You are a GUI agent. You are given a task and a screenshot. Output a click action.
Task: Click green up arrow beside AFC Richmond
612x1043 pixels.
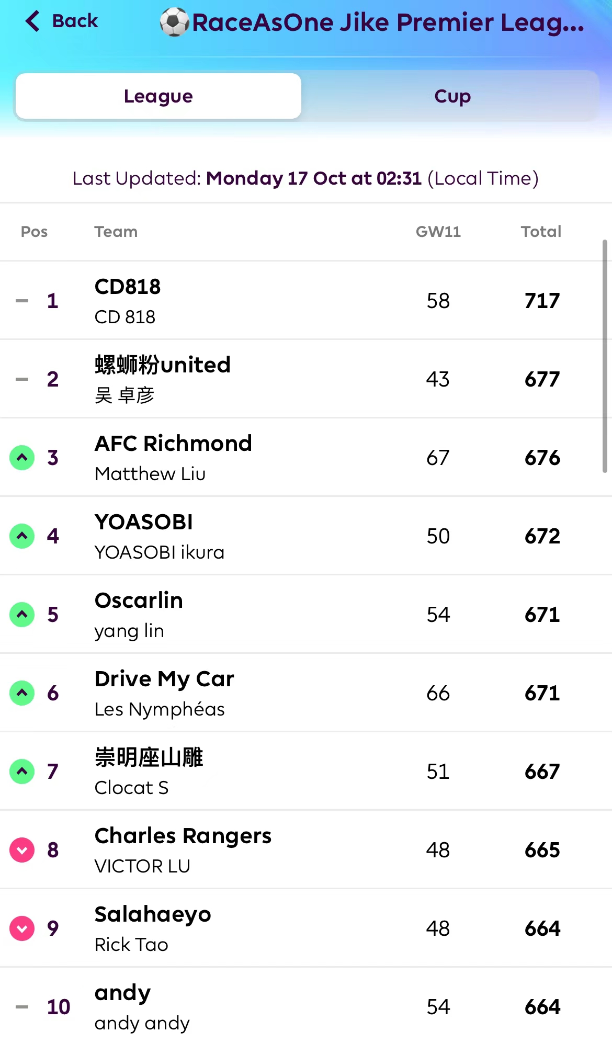pos(22,458)
